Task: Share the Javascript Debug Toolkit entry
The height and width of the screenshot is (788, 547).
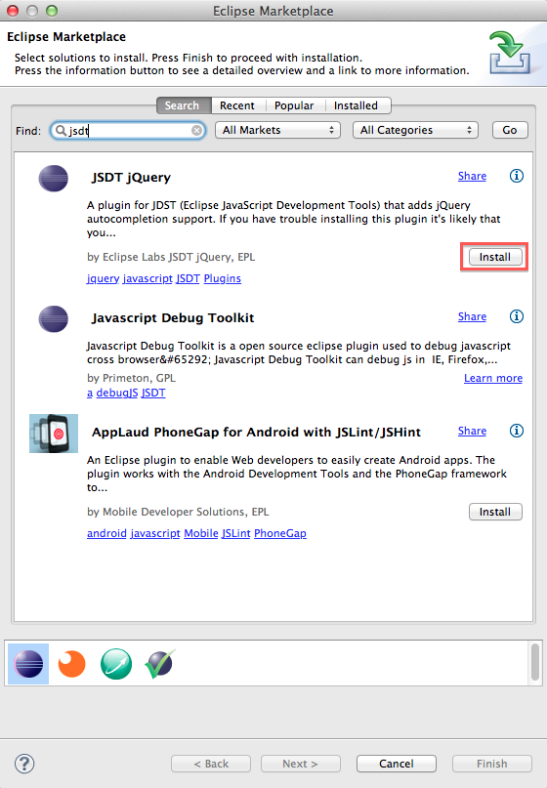Action: pyautogui.click(x=472, y=316)
